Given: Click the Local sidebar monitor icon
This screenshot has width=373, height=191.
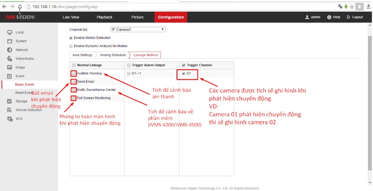Looking at the screenshot, I should (x=9, y=32).
